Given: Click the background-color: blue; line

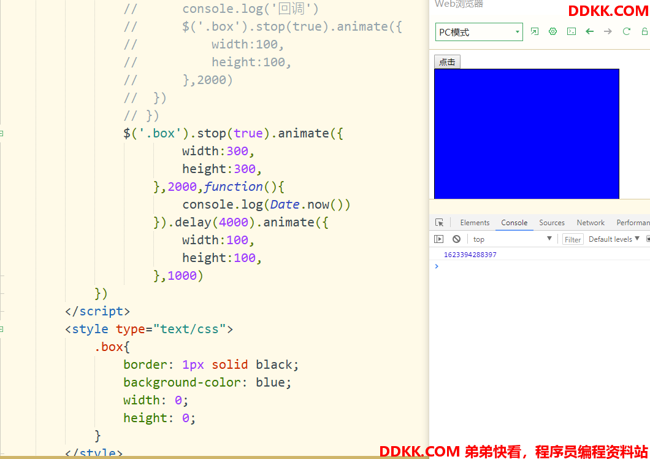Looking at the screenshot, I should 207,382.
